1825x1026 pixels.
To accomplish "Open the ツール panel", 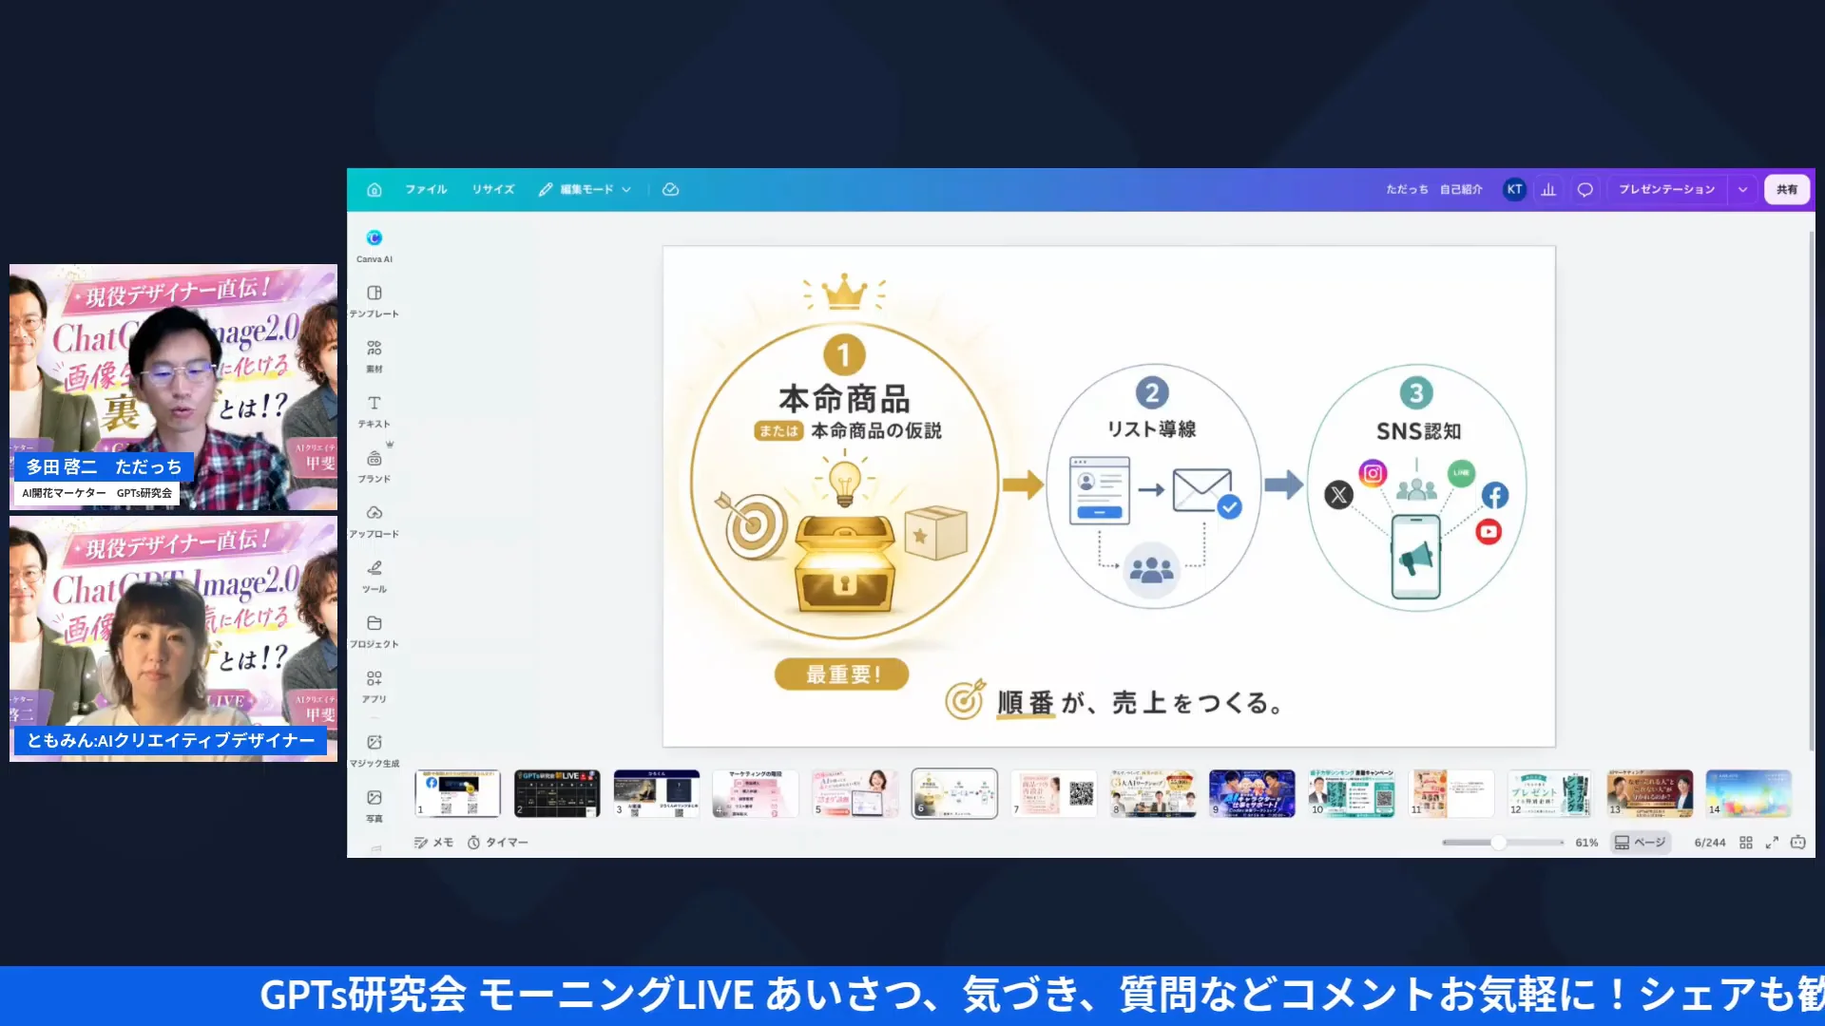I will coord(375,576).
